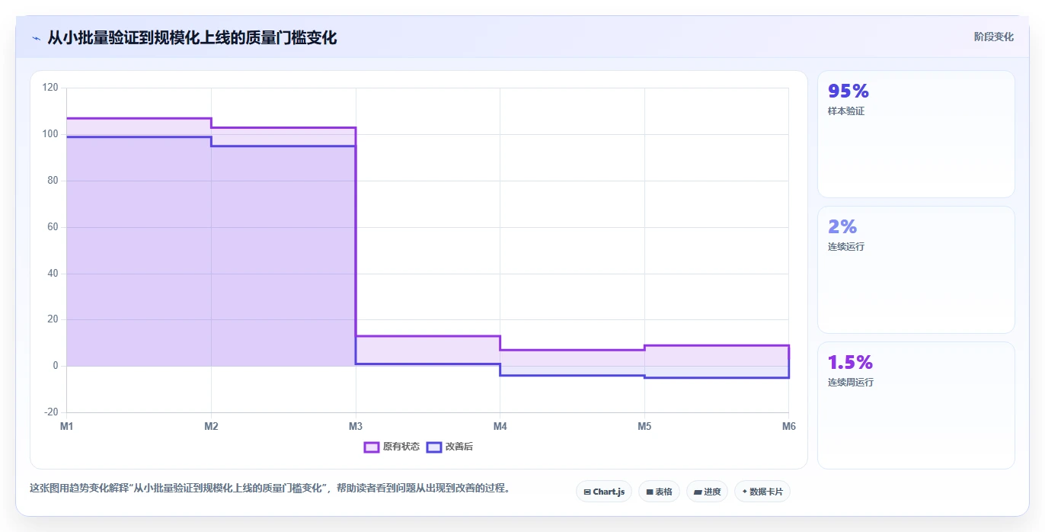1045x532 pixels.
Task: Click the 120 y-axis value
Action: click(50, 88)
